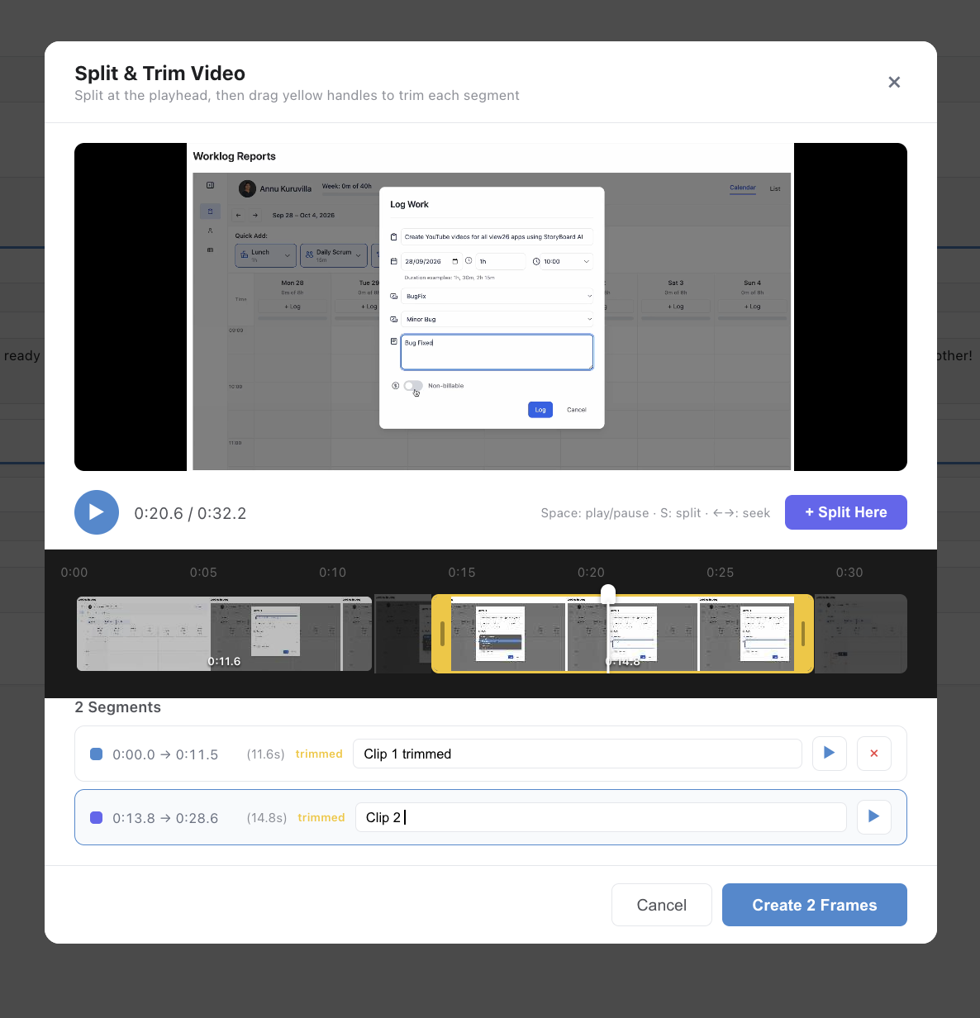Select the left yellow trim handle
Screen dimensions: 980x1018
(x=442, y=634)
